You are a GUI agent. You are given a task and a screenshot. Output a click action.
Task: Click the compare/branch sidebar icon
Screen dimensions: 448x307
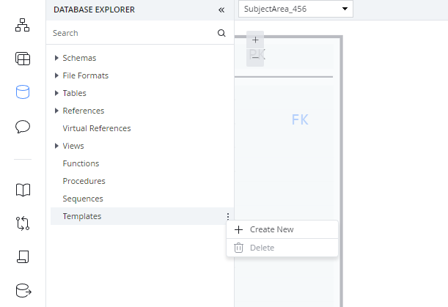[23, 223]
